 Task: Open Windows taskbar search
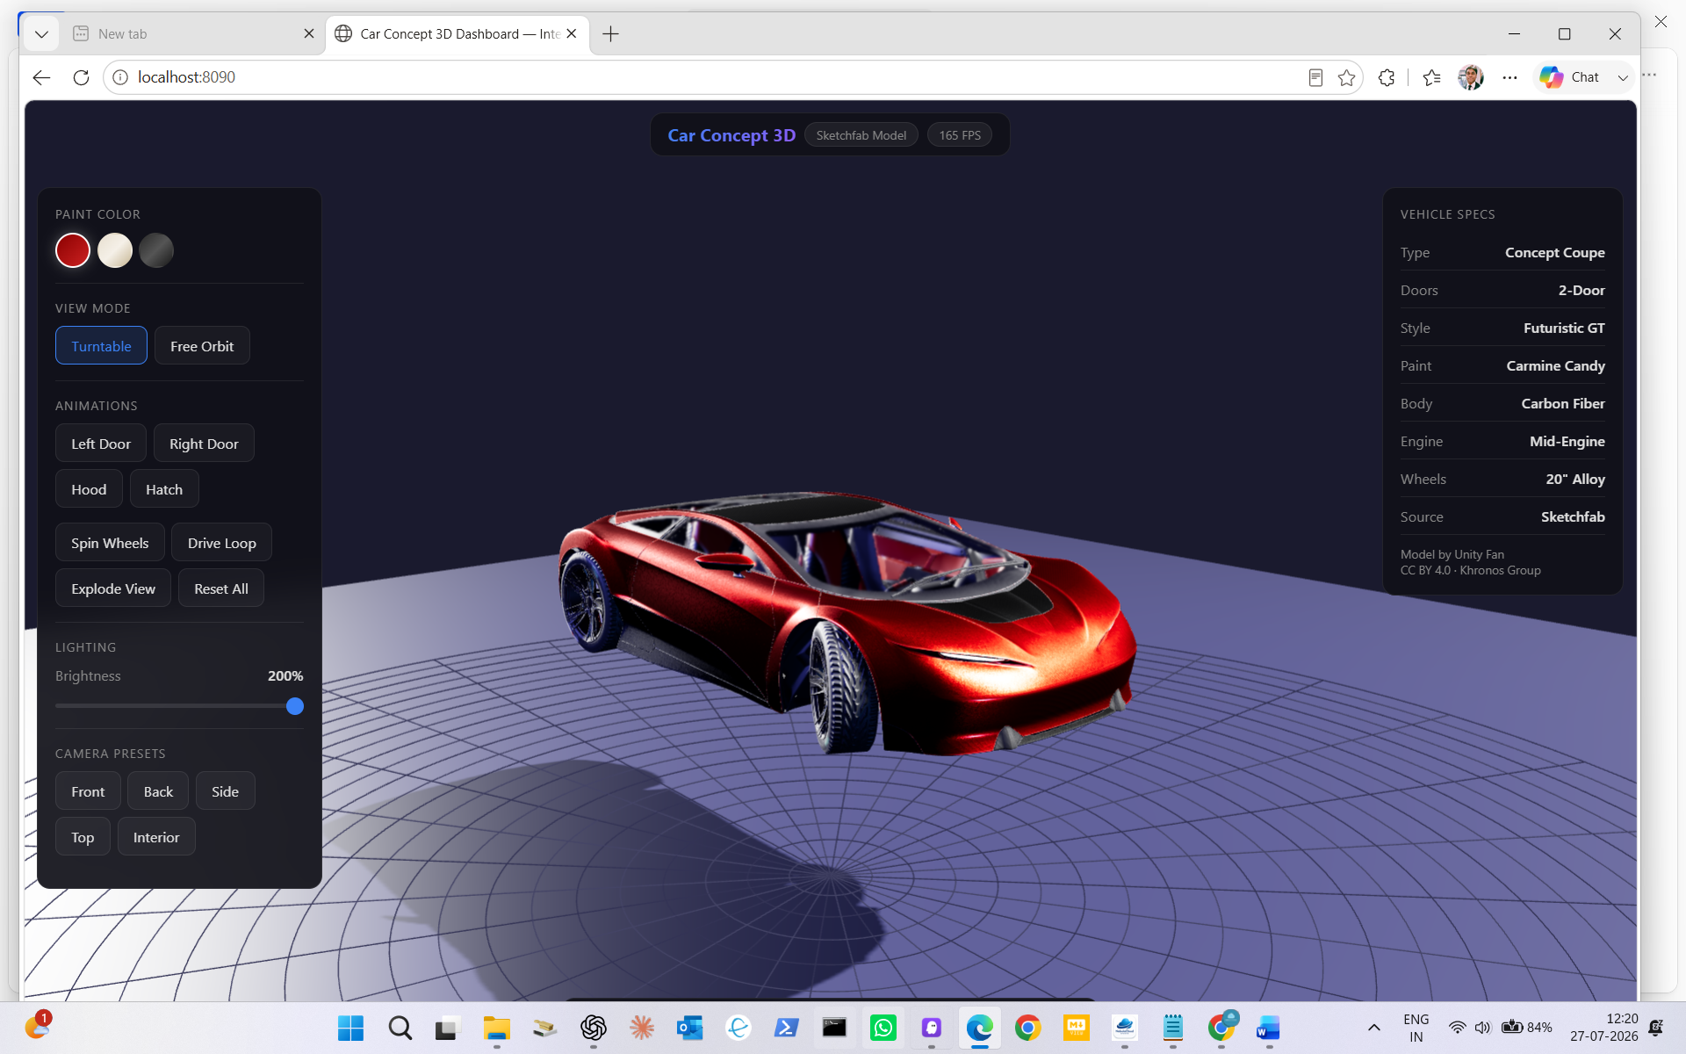(400, 1028)
